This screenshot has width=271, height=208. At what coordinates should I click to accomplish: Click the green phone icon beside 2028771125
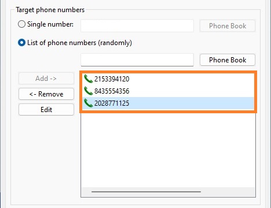click(x=89, y=103)
